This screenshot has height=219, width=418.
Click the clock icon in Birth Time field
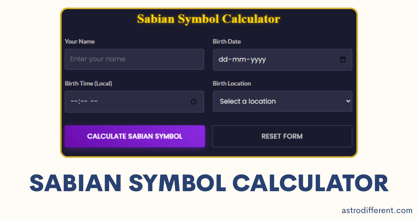click(x=194, y=102)
